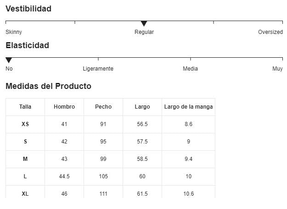Click the Skinny label on fit scale

click(x=14, y=32)
